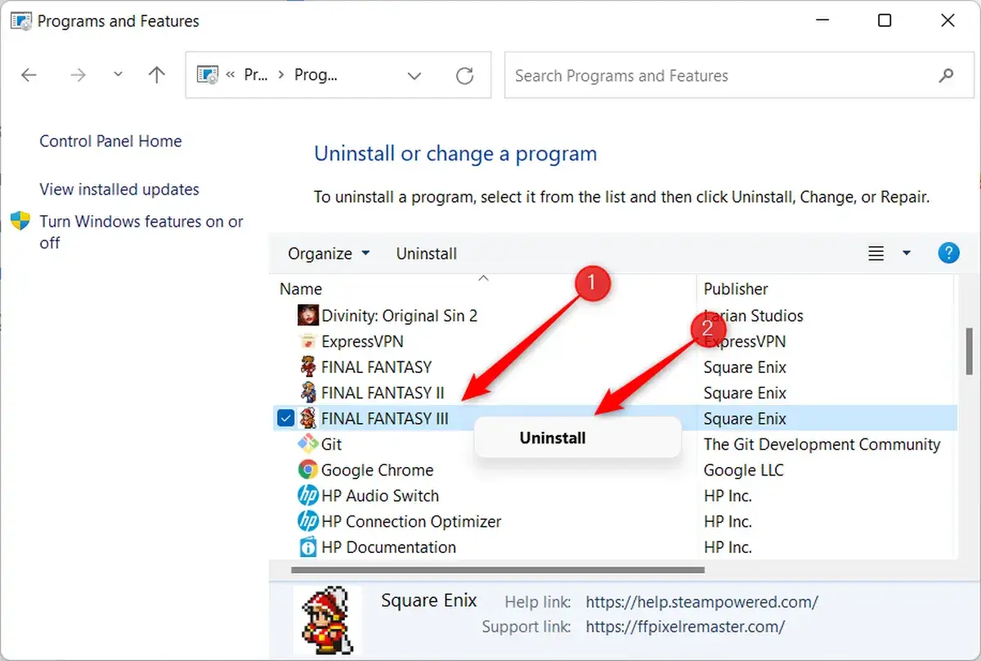This screenshot has width=981, height=661.
Task: Click the Programs and Features title icon
Action: 20,21
